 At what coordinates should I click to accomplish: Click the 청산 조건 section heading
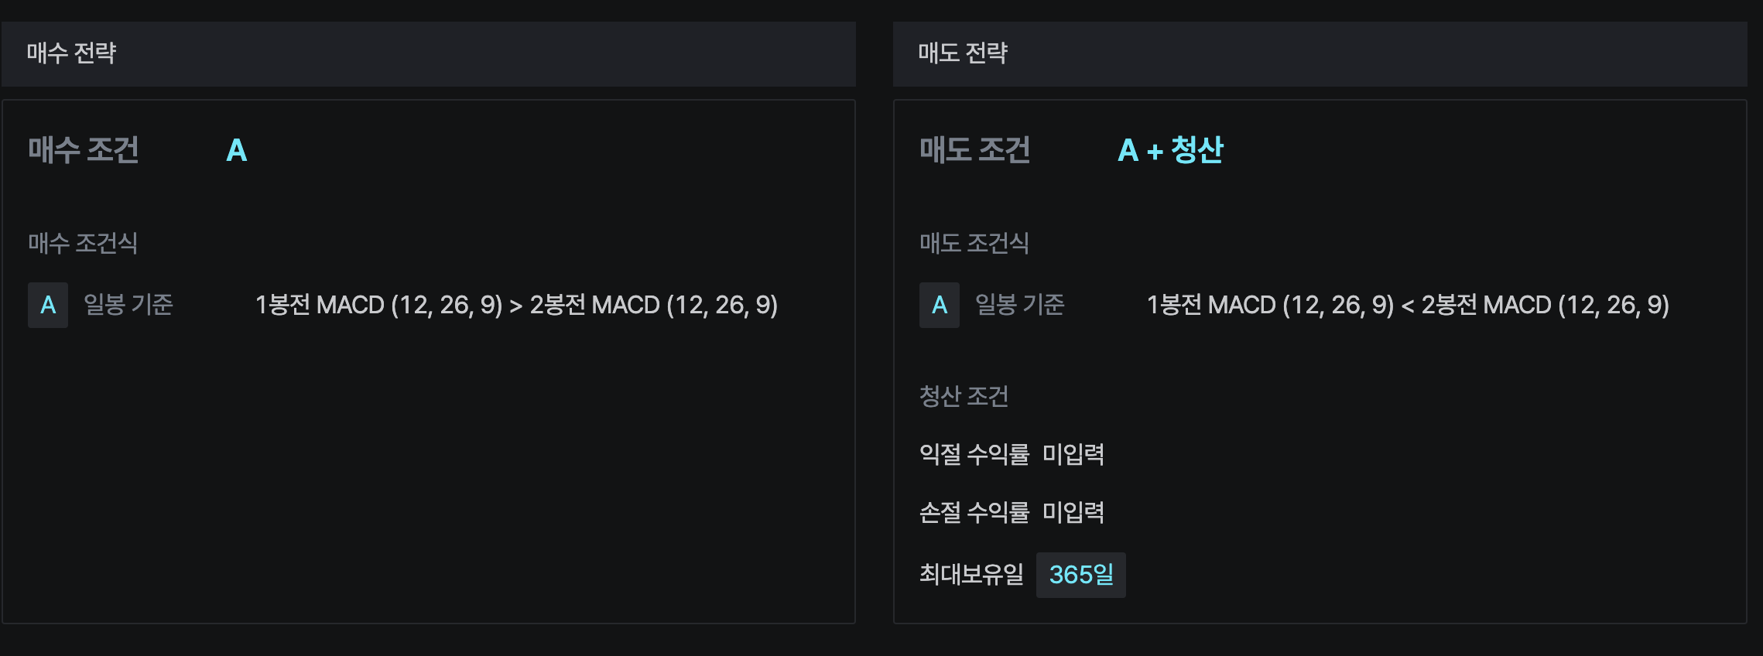[964, 397]
